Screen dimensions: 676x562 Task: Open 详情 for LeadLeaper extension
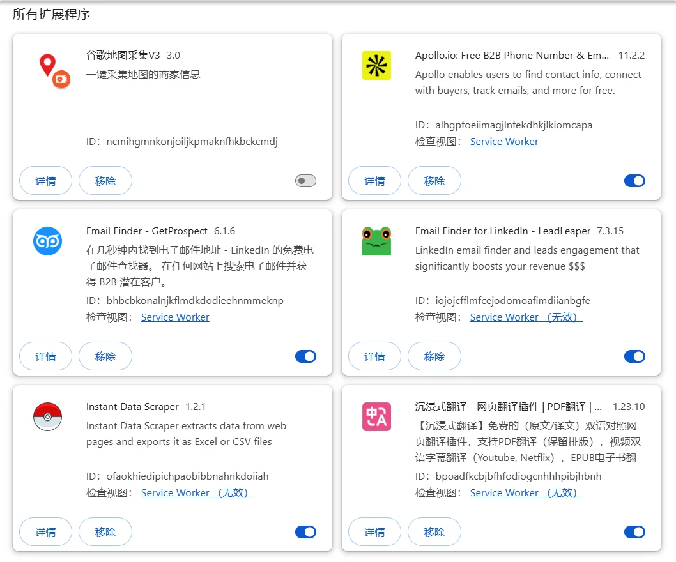pyautogui.click(x=374, y=356)
